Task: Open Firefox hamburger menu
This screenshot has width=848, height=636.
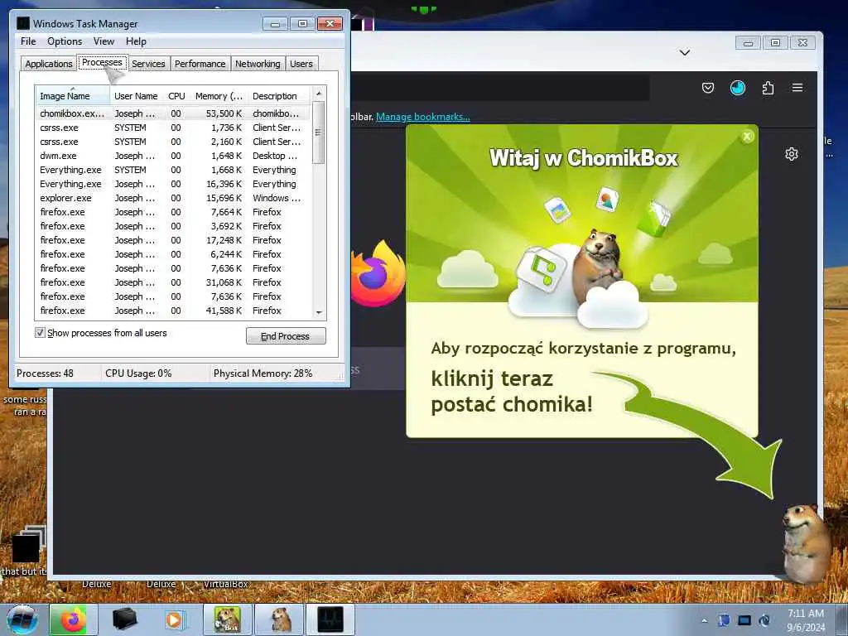Action: (x=797, y=88)
